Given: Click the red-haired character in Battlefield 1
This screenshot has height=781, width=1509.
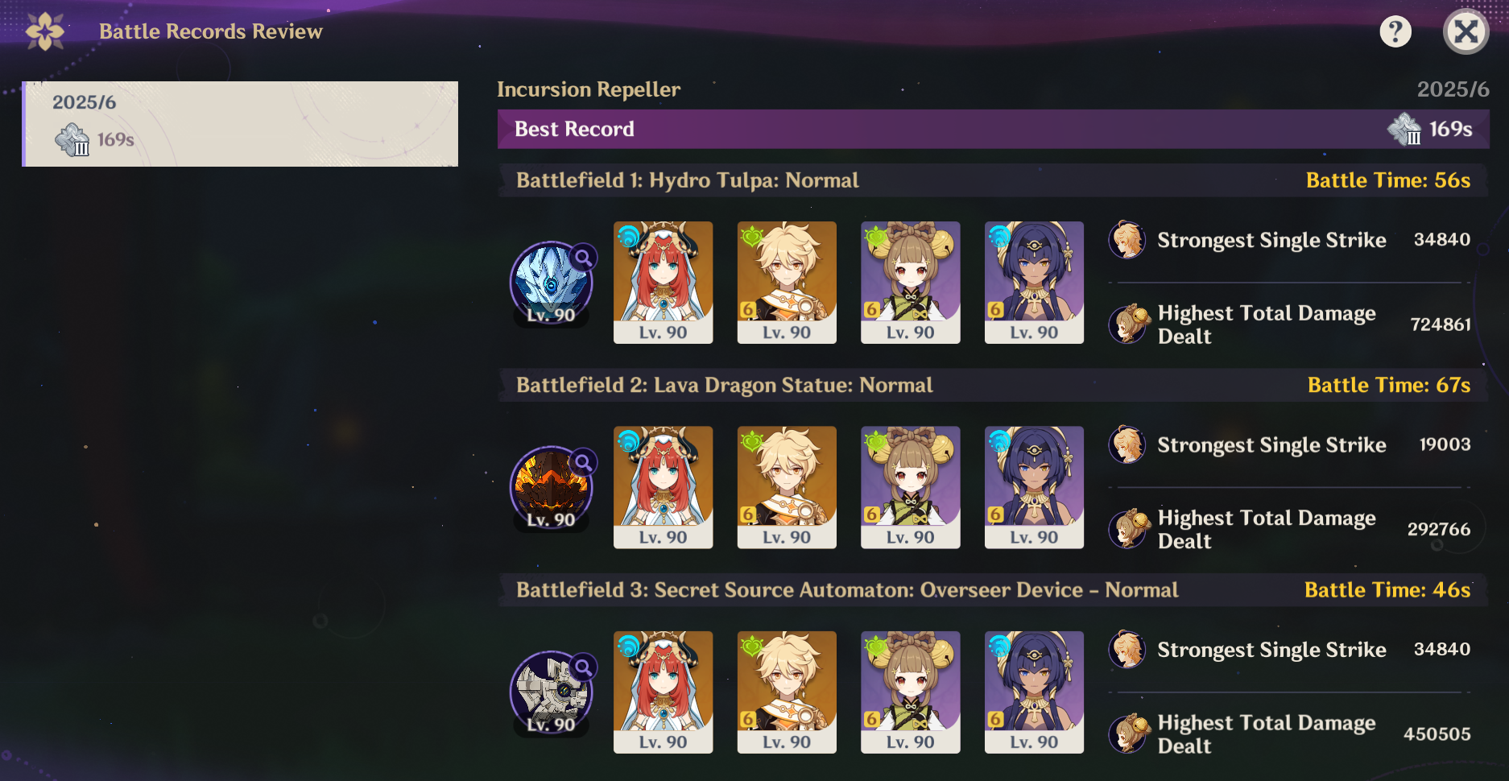Looking at the screenshot, I should pos(663,283).
